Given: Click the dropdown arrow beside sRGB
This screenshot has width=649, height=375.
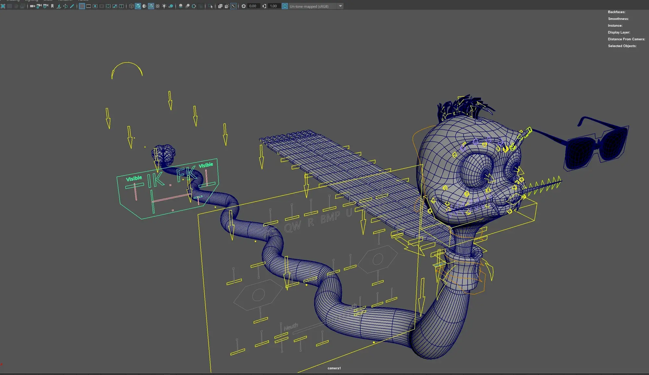Looking at the screenshot, I should [340, 6].
